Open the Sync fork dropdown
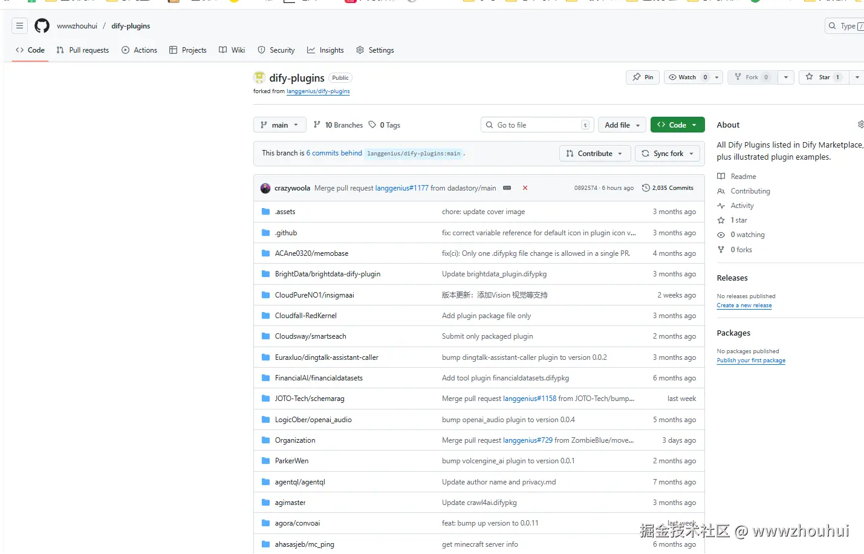This screenshot has height=554, width=864. (667, 154)
